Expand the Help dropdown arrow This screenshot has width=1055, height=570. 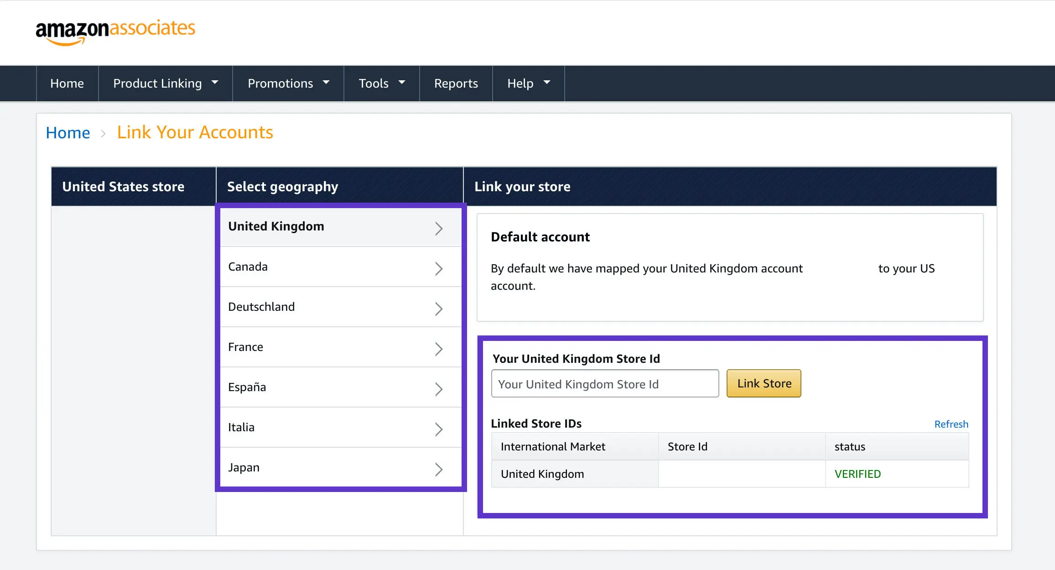[547, 83]
